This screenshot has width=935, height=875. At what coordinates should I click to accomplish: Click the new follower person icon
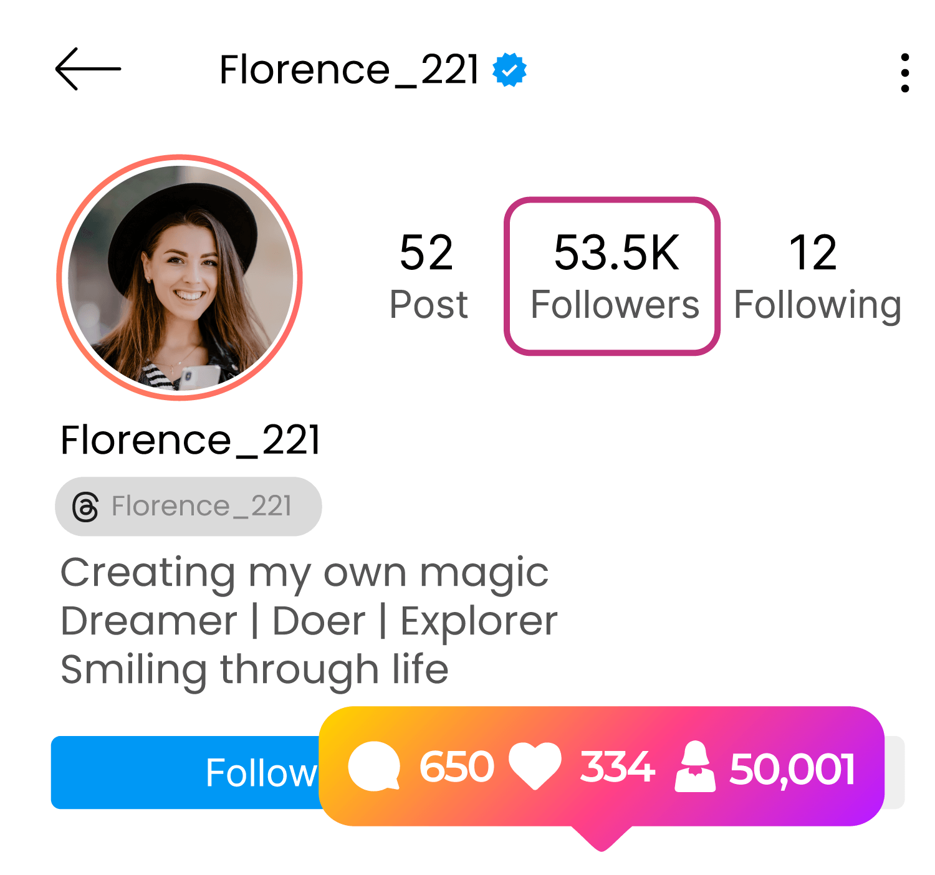(x=695, y=767)
